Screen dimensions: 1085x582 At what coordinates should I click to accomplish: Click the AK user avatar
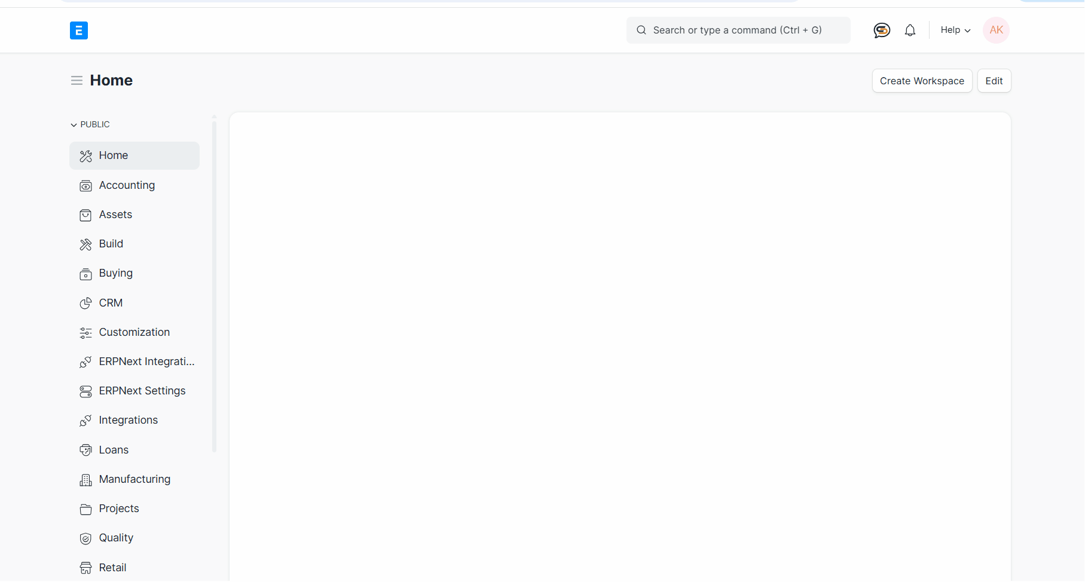point(996,30)
